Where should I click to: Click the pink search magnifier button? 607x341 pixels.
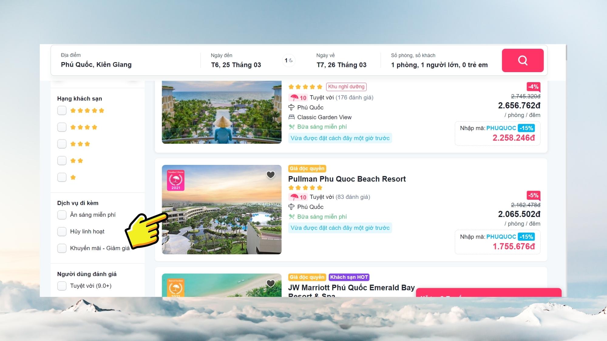(x=523, y=60)
